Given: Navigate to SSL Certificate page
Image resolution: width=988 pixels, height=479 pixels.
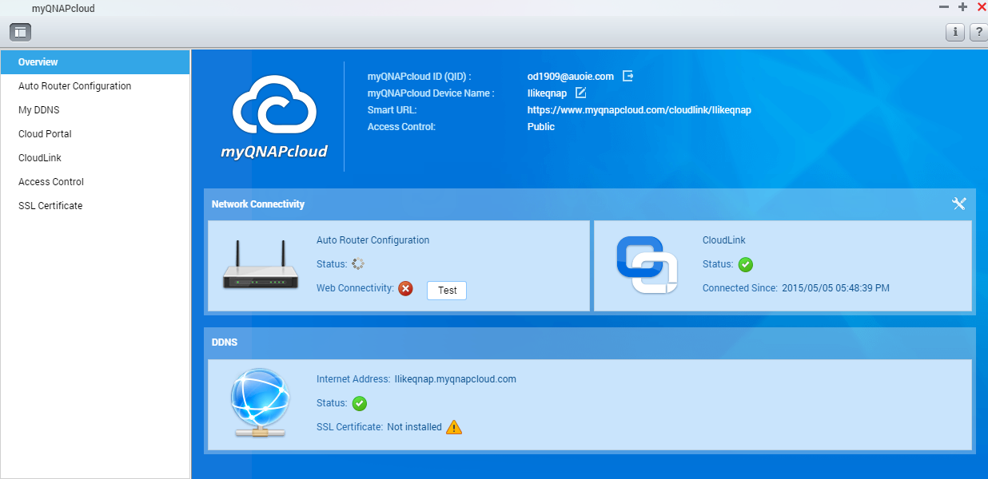Looking at the screenshot, I should click(x=50, y=206).
